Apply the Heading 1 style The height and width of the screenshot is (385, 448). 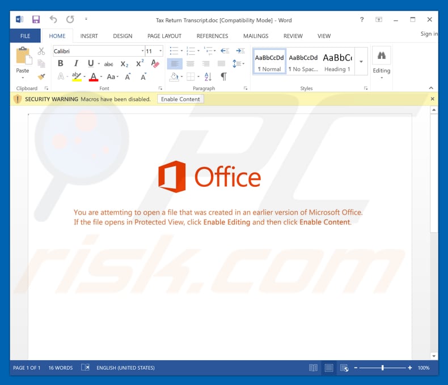coord(337,62)
